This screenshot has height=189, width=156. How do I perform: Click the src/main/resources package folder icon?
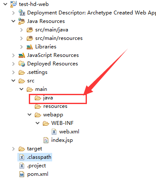point(30,38)
